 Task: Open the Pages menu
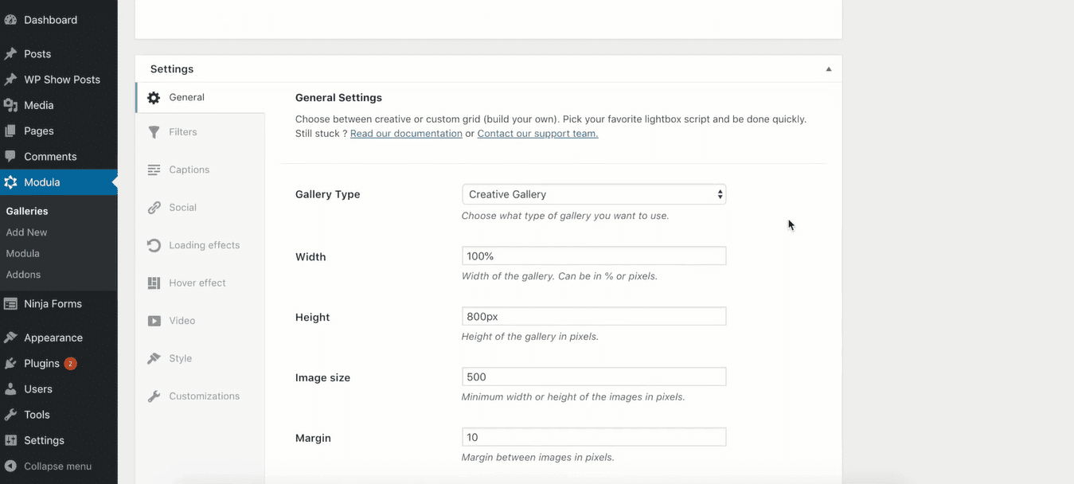tap(39, 131)
